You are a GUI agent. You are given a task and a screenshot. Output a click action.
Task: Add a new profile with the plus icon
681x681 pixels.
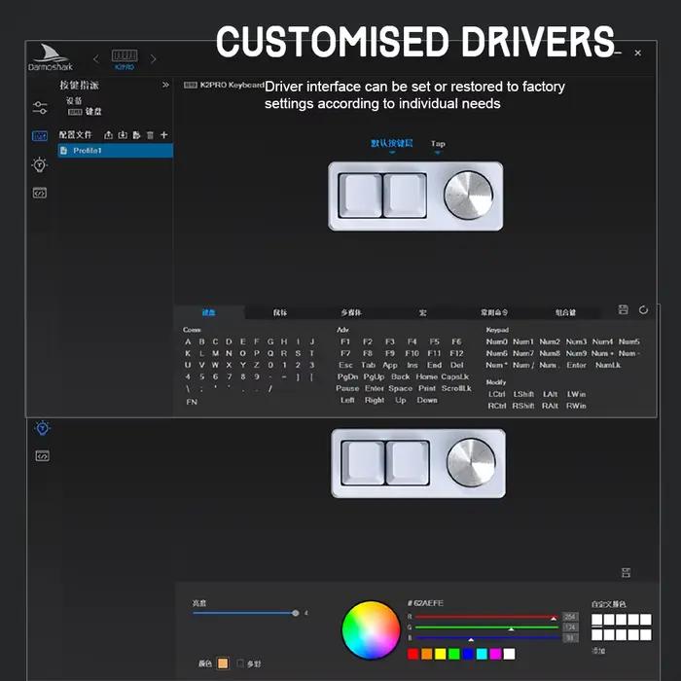tap(163, 135)
